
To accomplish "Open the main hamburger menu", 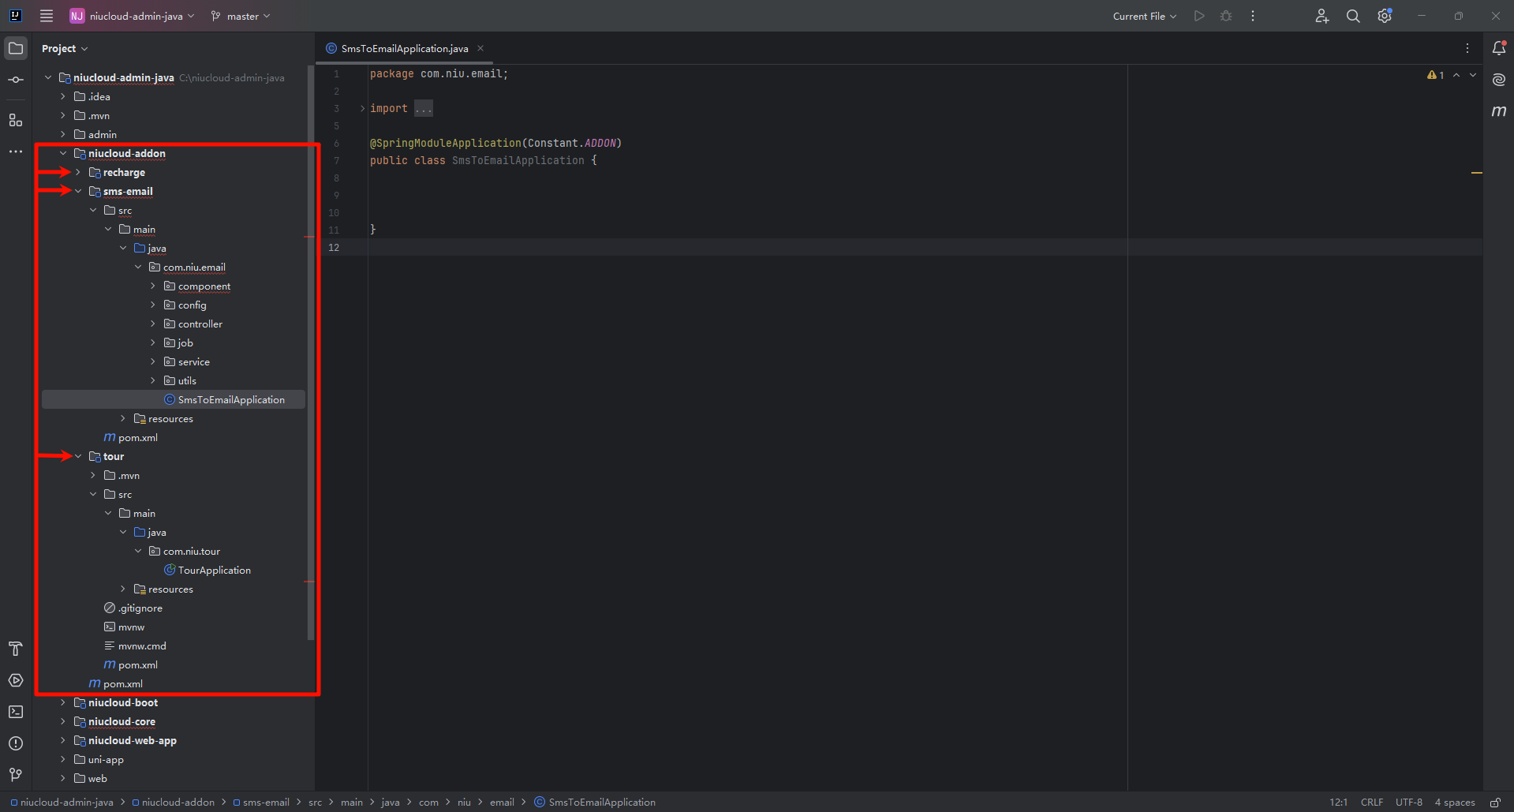I will pyautogui.click(x=47, y=16).
